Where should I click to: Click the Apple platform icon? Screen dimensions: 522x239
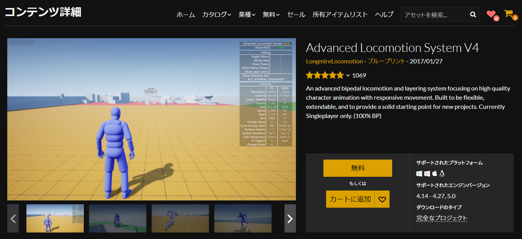click(434, 174)
